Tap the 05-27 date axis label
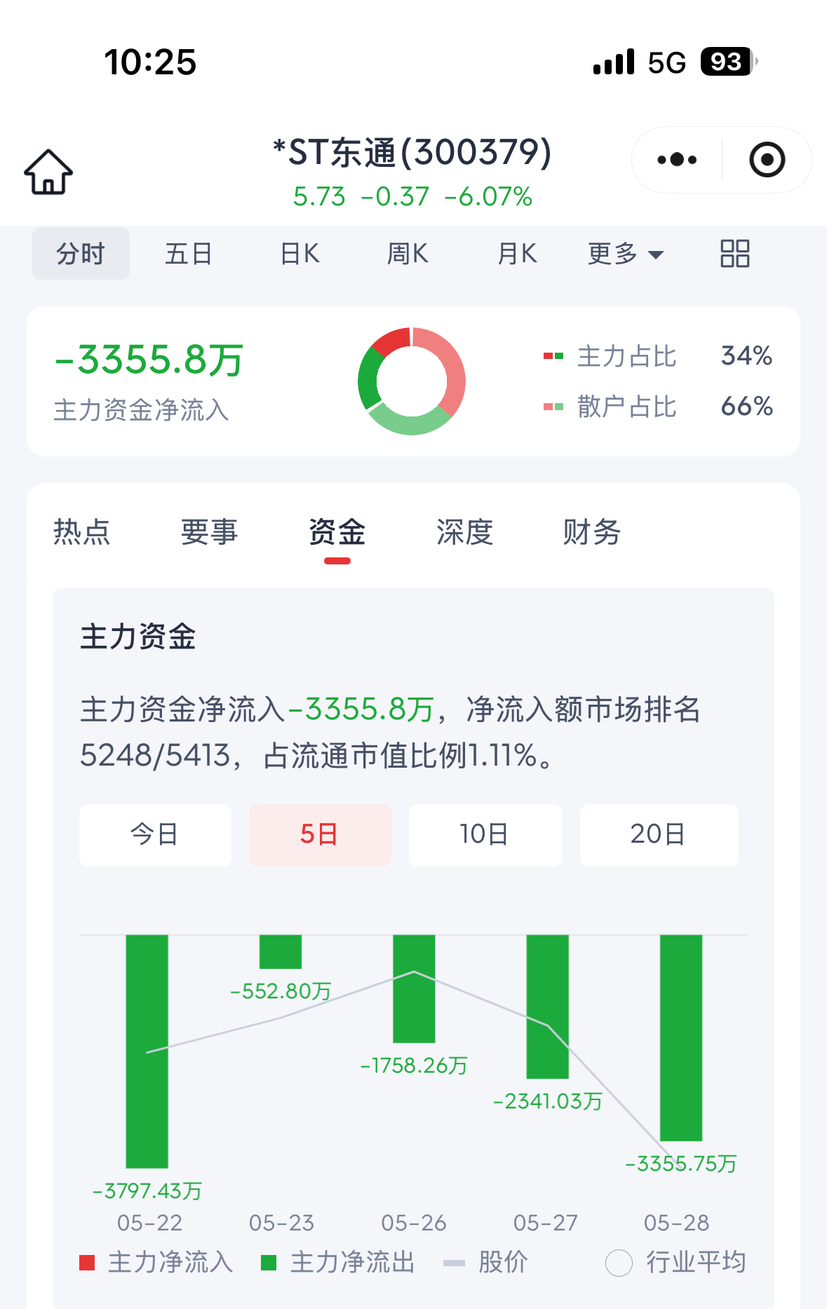This screenshot has width=827, height=1309. 546,1223
